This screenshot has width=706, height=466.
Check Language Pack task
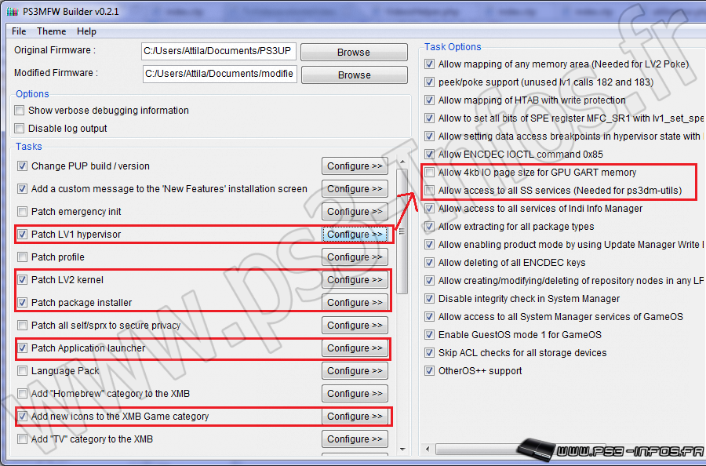[x=22, y=370]
